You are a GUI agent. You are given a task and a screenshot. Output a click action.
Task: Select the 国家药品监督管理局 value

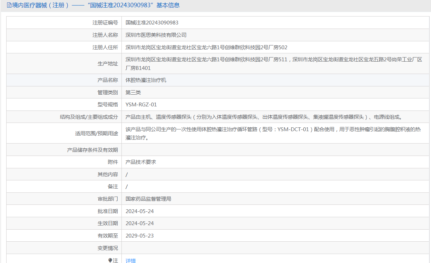[148, 199]
